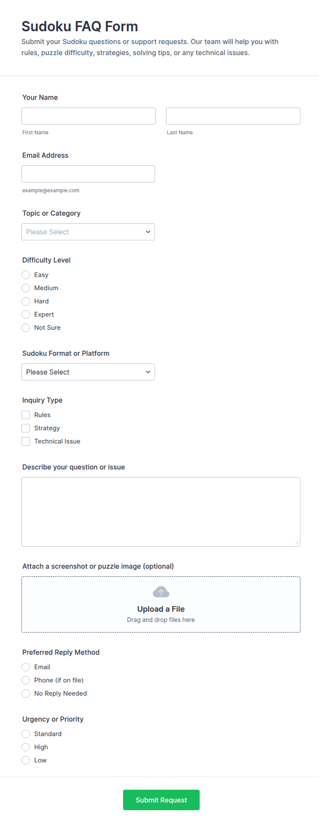The height and width of the screenshot is (827, 319).
Task: Click the First Name input field
Action: (x=88, y=116)
